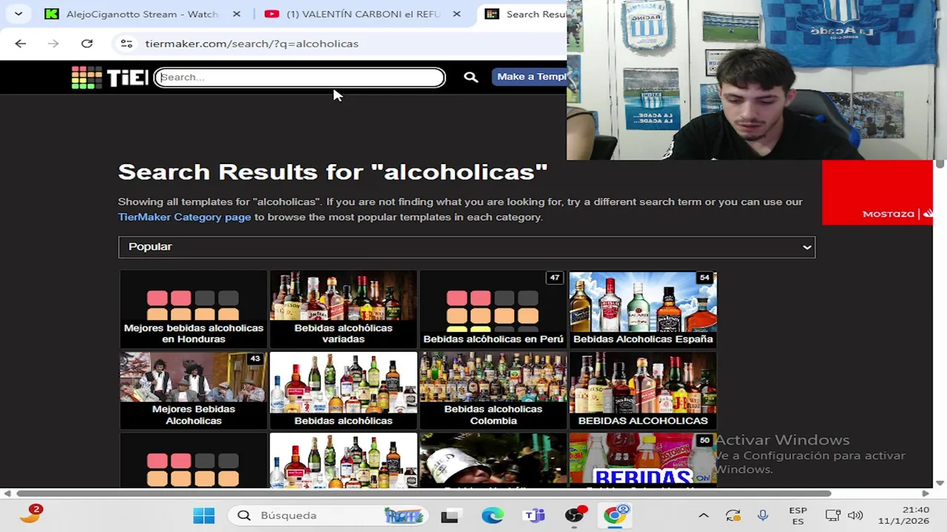Click the browser back arrow
Viewport: 947px width, 532px height.
tap(21, 44)
